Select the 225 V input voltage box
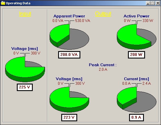The image size is (161, 125). click(x=25, y=87)
